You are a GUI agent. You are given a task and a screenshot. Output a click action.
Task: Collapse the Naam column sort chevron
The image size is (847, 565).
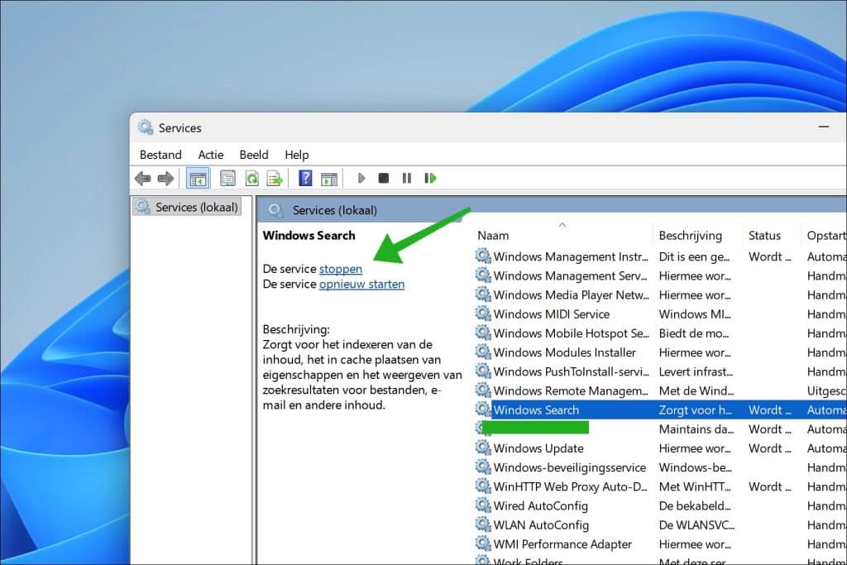[562, 223]
